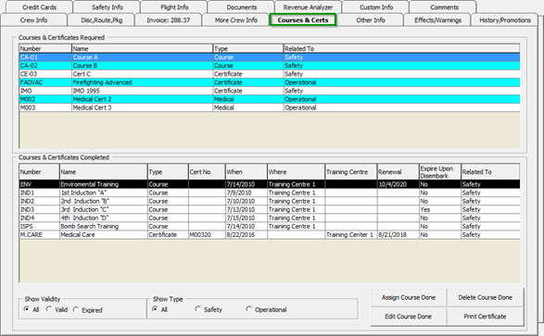Switch to the Safety Info tab
This screenshot has width=544, height=336.
click(x=108, y=7)
